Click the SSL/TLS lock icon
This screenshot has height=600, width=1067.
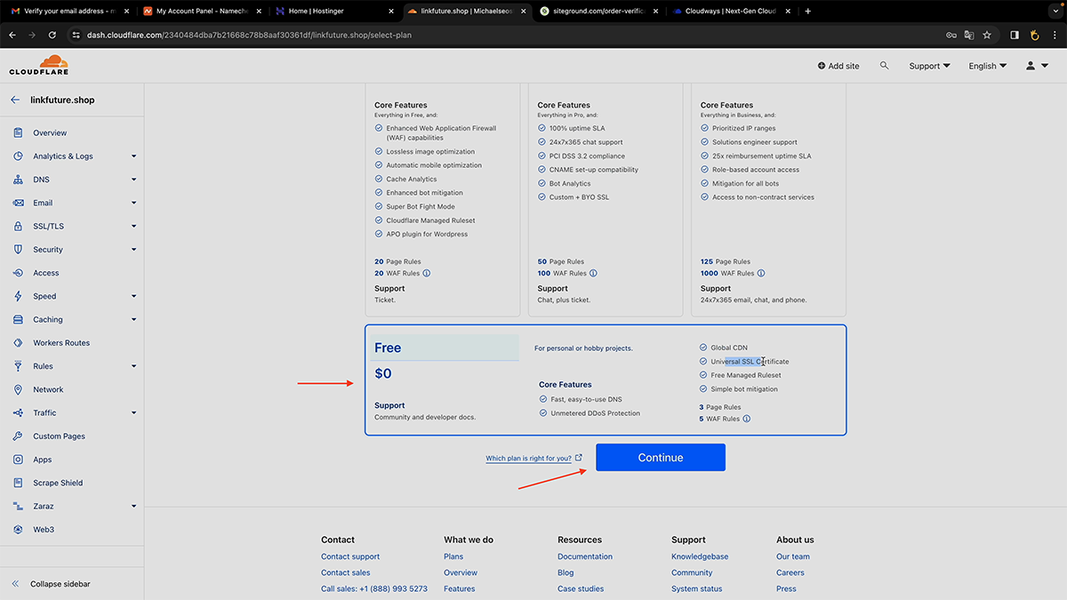coord(18,226)
